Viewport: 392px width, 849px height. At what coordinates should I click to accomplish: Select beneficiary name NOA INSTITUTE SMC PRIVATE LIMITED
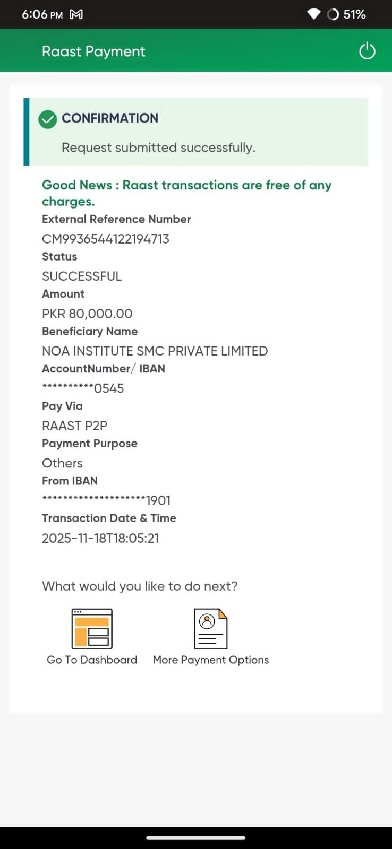coord(155,351)
